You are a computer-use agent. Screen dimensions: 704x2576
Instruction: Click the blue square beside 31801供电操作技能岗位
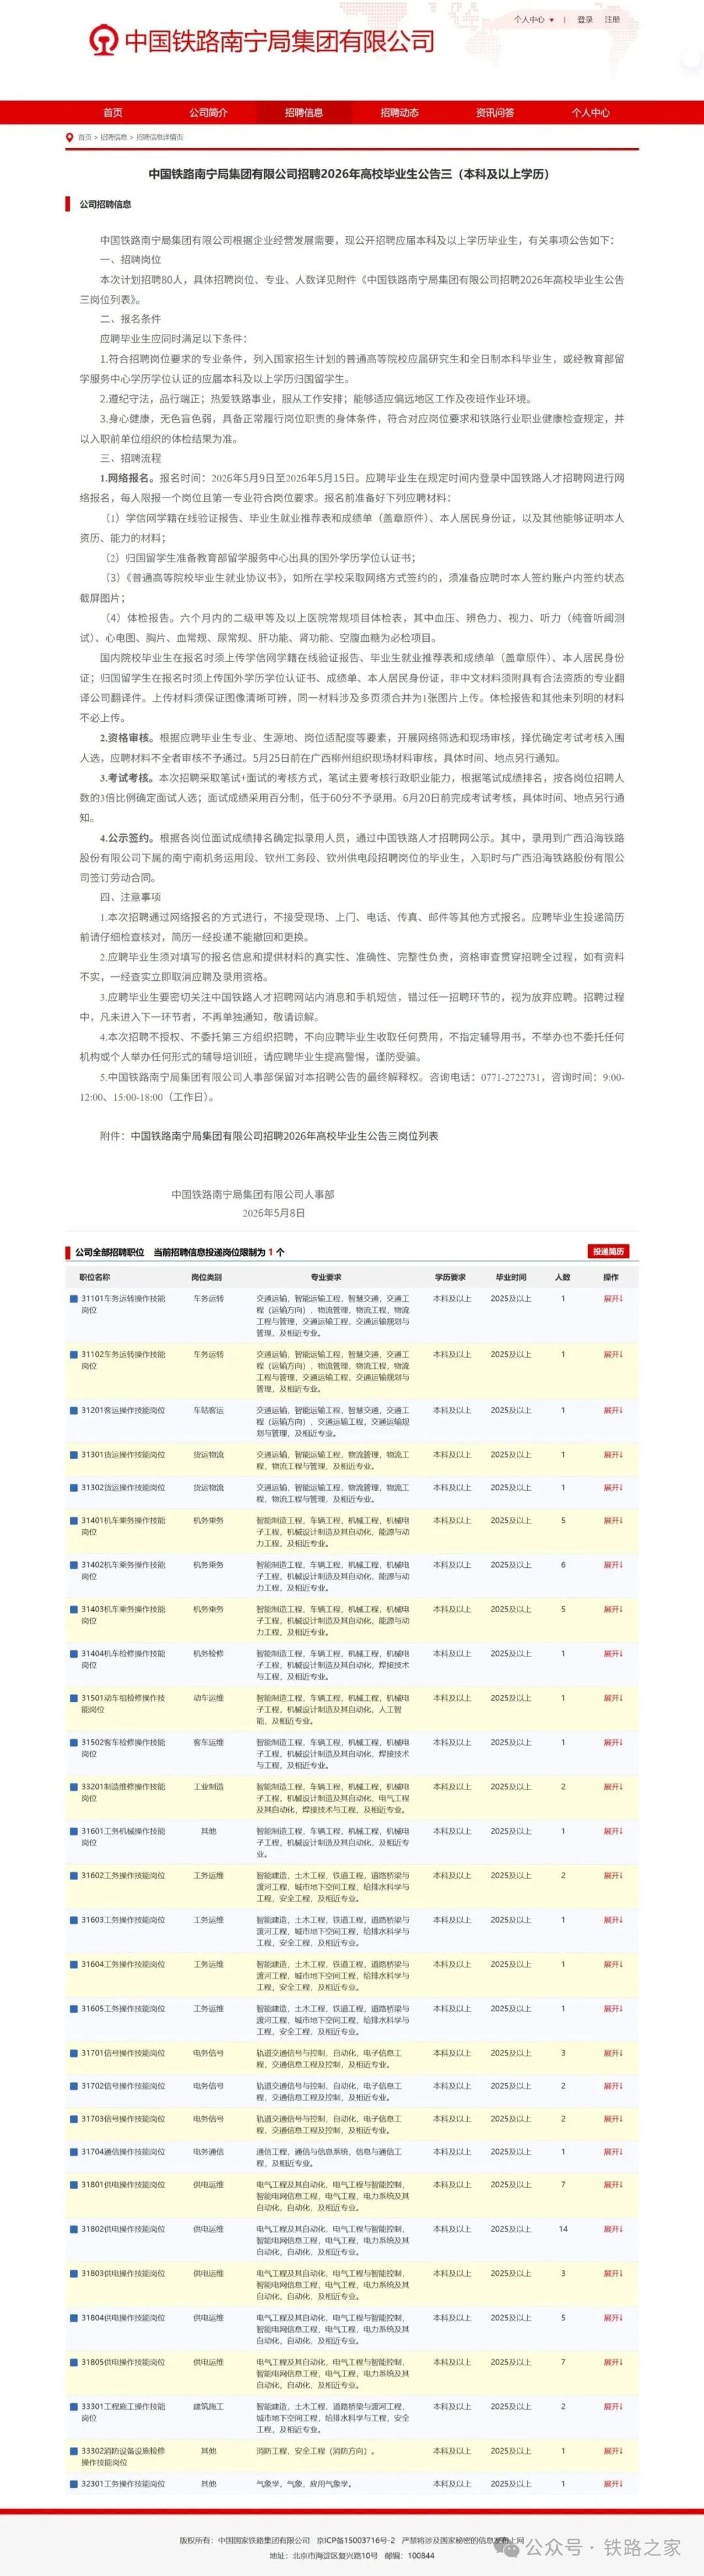click(x=73, y=2185)
